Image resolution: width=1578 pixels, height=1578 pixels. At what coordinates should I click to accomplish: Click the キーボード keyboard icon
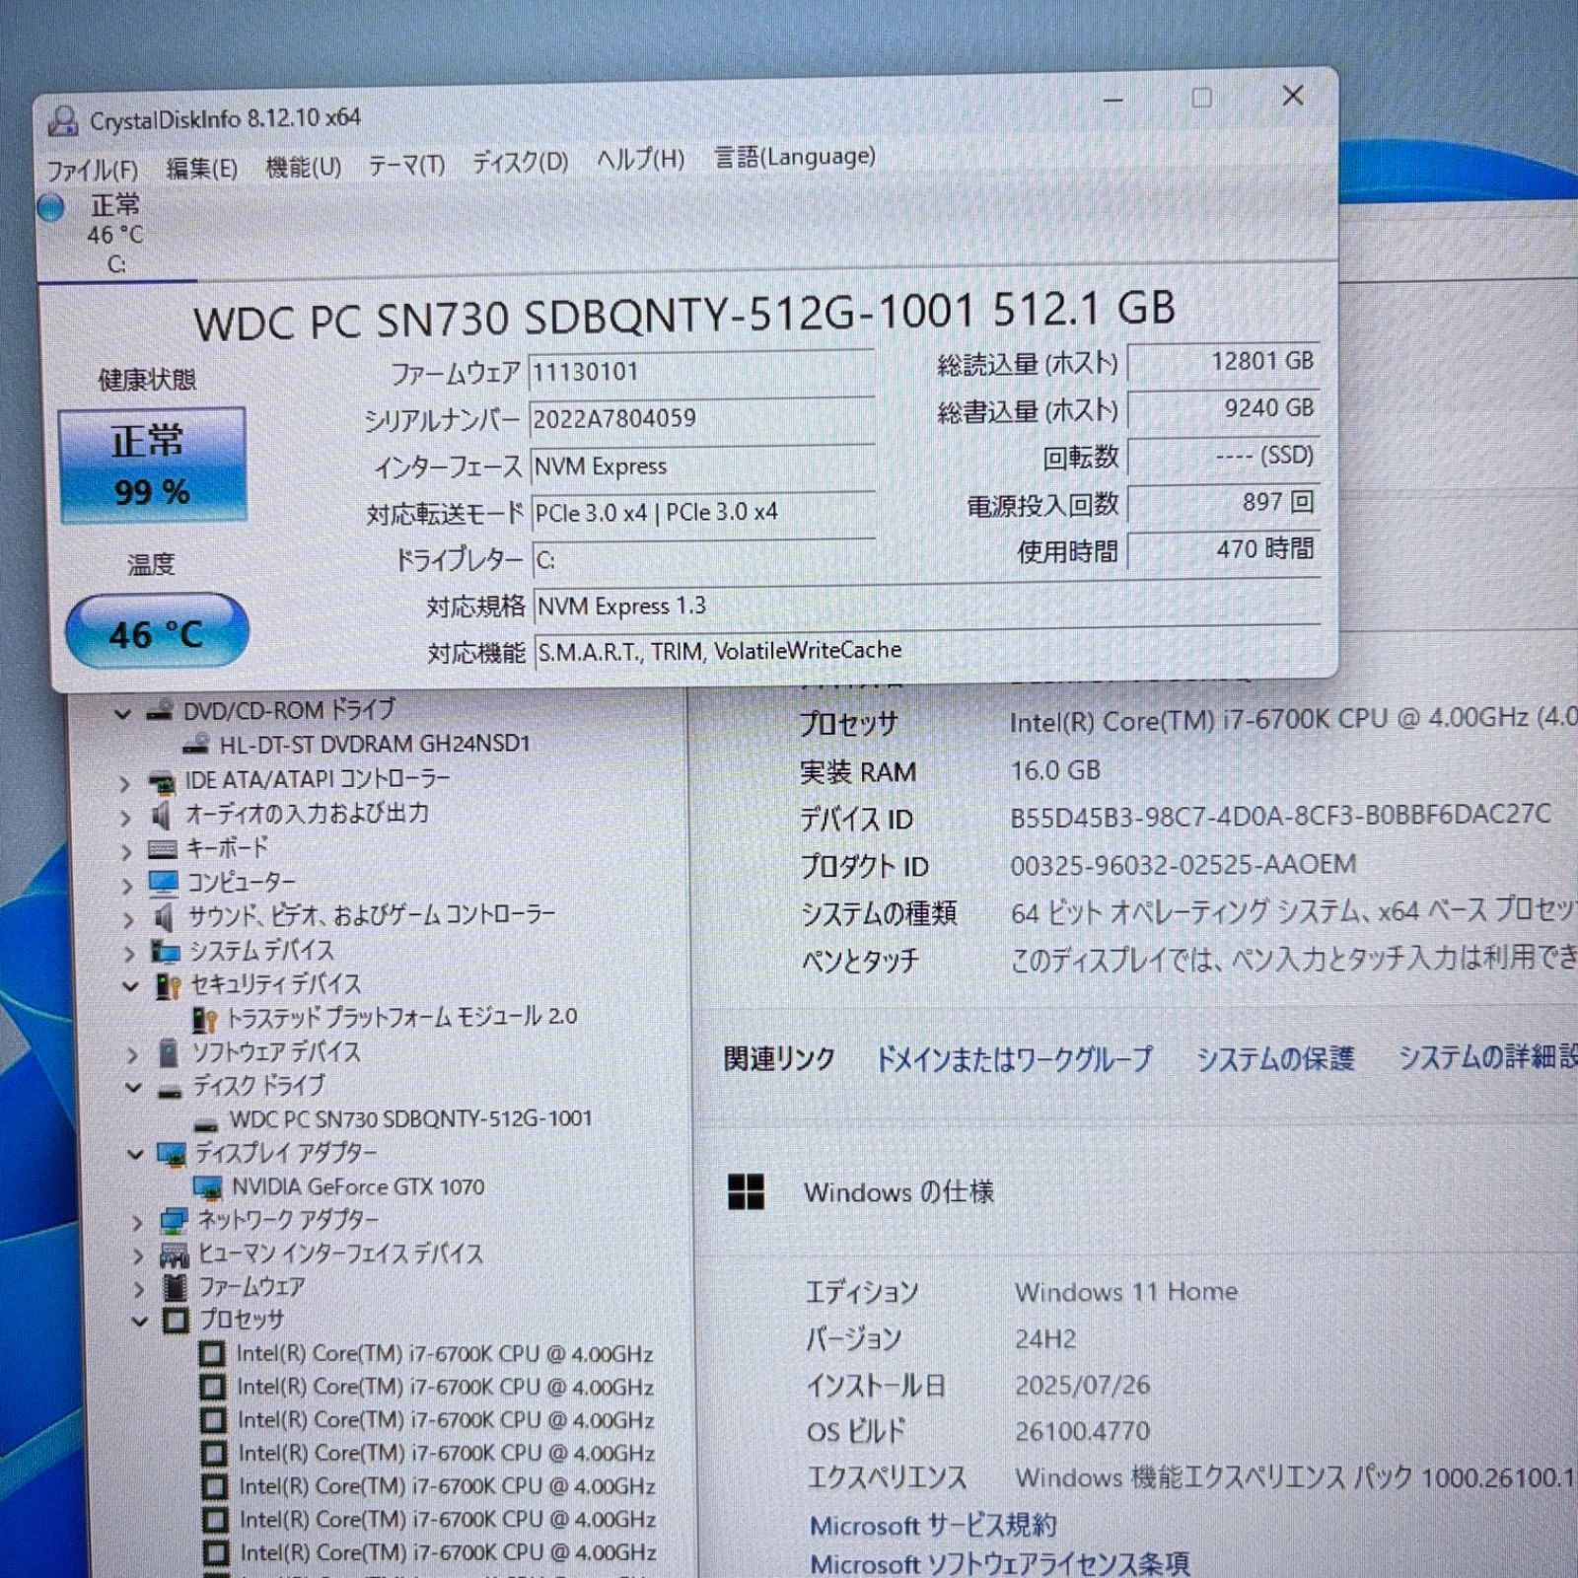point(162,850)
